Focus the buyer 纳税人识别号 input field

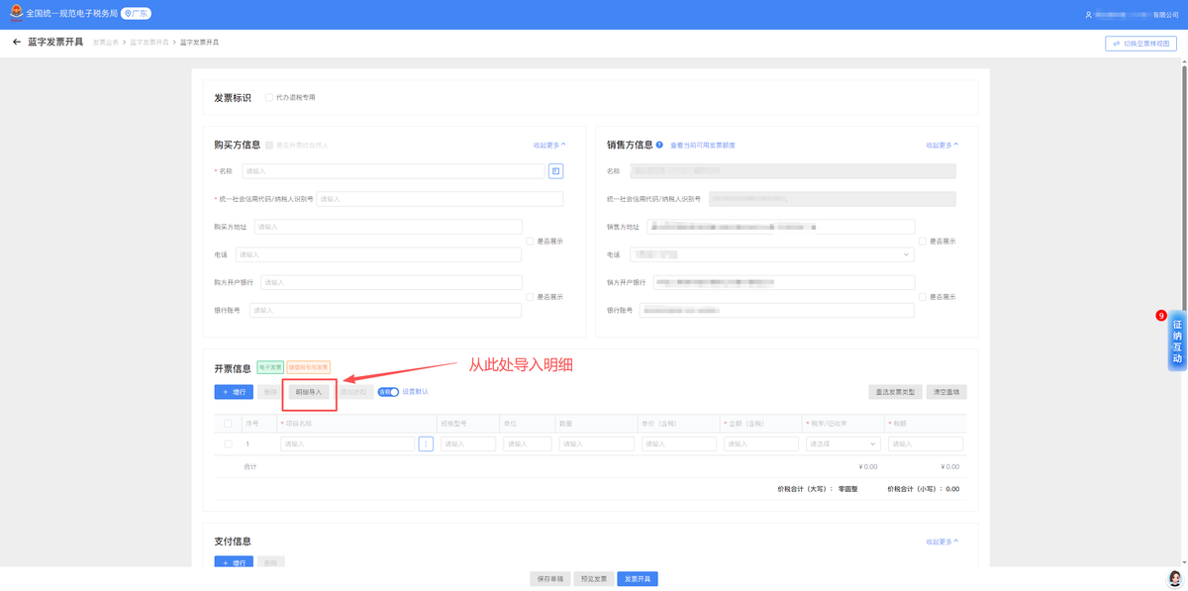[x=440, y=199]
